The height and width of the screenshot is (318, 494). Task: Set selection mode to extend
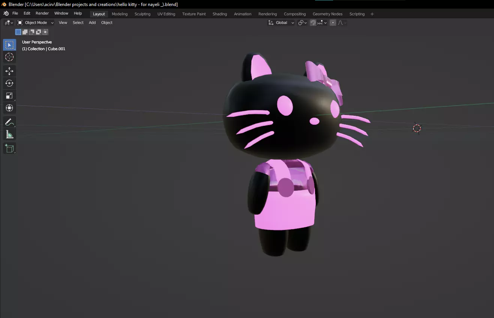[x=25, y=32]
